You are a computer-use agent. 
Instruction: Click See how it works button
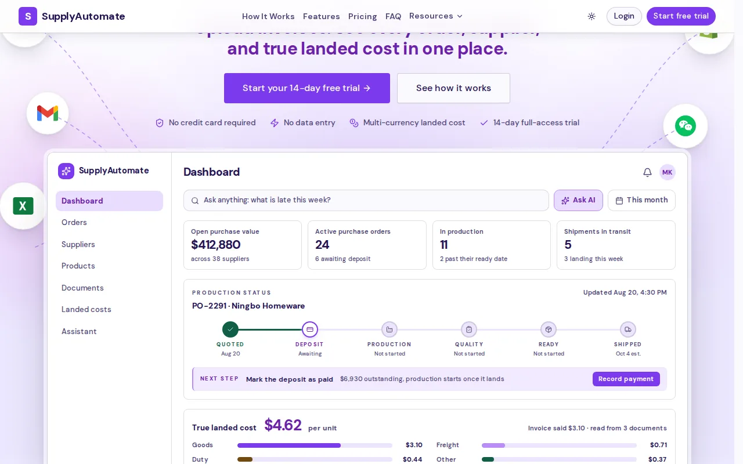(x=453, y=88)
